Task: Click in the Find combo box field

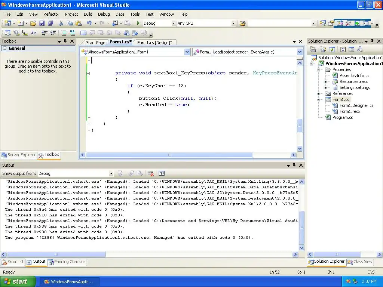Action: pyautogui.click(x=279, y=24)
